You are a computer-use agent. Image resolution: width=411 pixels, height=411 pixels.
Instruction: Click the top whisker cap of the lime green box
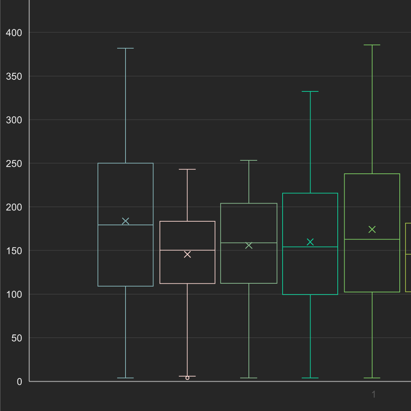[x=372, y=45]
